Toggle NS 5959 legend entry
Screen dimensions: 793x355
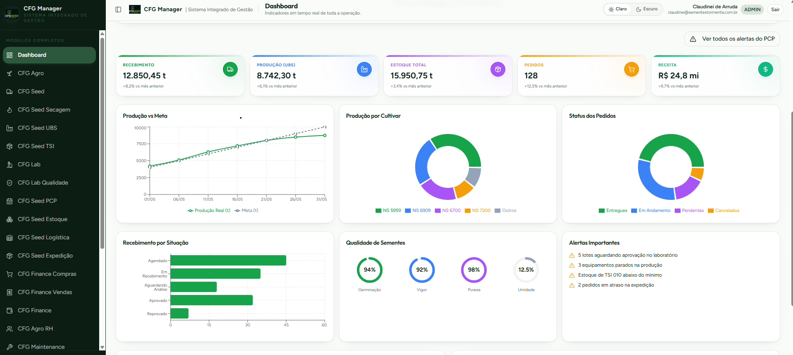pos(388,211)
